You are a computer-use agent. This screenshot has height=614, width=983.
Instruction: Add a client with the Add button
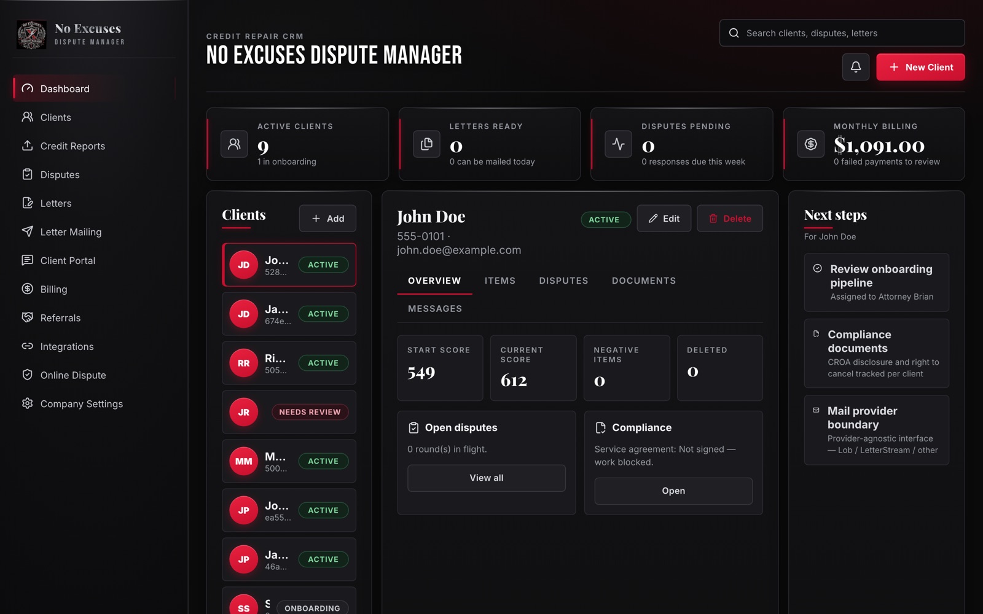pyautogui.click(x=327, y=219)
